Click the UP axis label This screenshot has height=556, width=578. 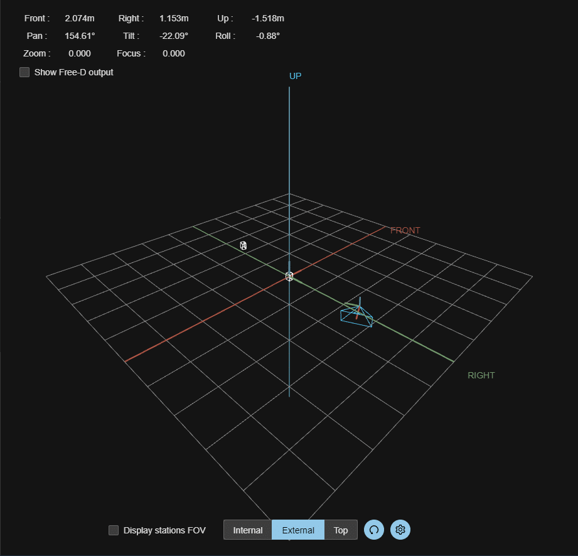click(295, 76)
